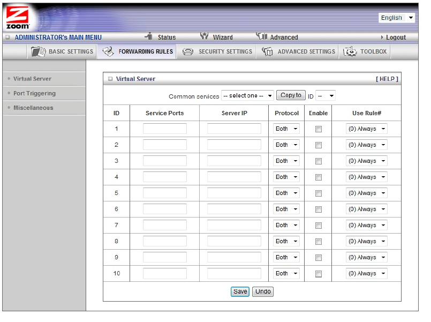The width and height of the screenshot is (431, 322).
Task: Click Service Ports field for ID 10
Action: 165,273
